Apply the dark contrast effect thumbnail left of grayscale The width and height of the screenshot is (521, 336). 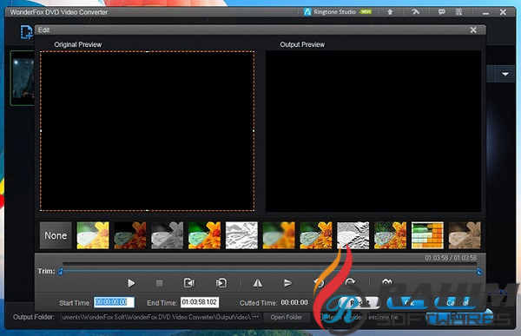(x=130, y=235)
